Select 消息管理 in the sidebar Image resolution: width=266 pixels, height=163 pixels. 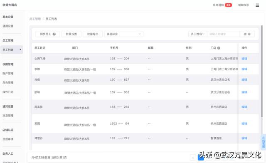pos(8,116)
